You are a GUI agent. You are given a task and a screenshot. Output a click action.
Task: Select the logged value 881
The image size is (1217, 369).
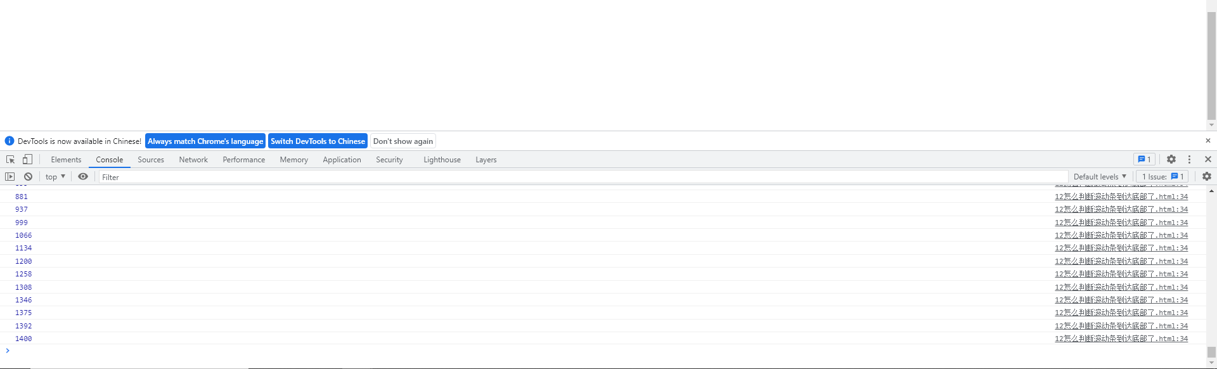(x=22, y=197)
